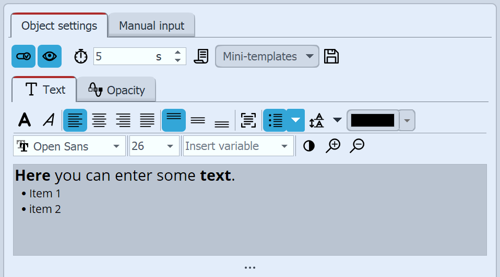Select the Opacity sub-tab
This screenshot has width=500, height=277.
tap(116, 90)
